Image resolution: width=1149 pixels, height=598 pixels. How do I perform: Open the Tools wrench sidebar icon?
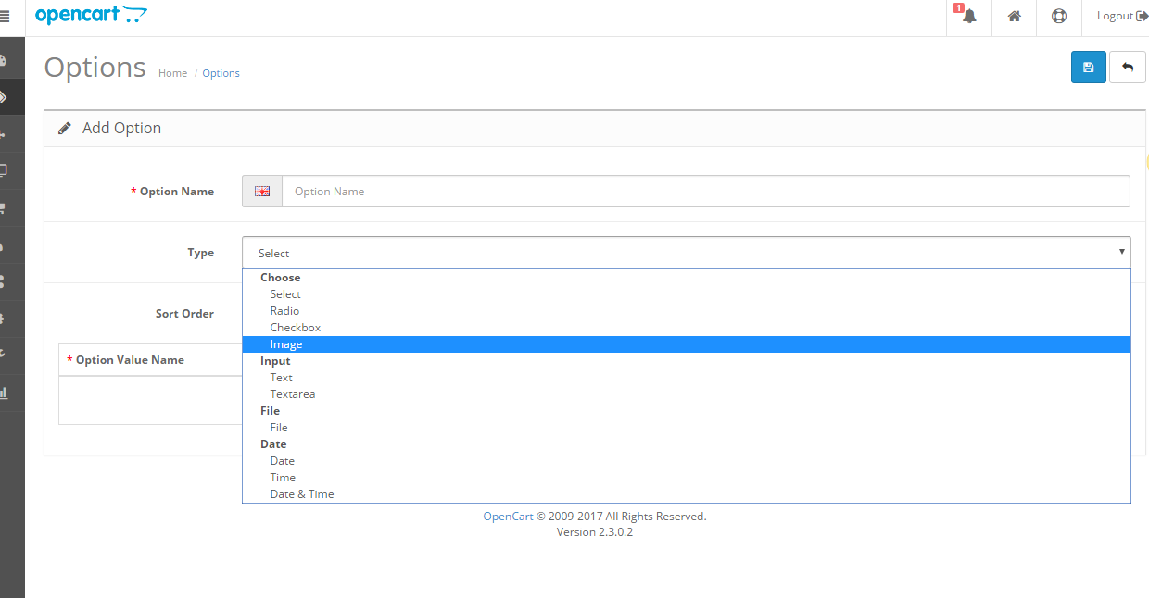point(3,355)
